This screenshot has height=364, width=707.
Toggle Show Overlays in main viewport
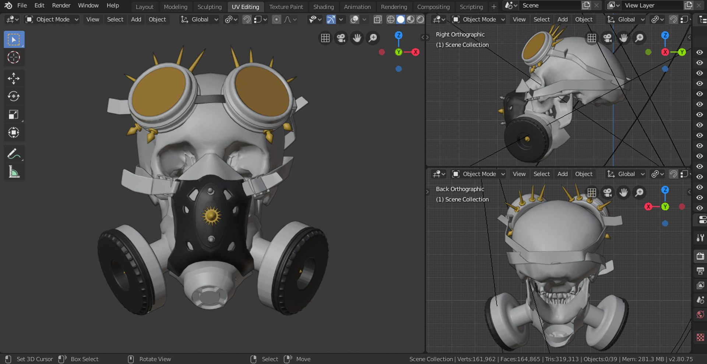355,19
